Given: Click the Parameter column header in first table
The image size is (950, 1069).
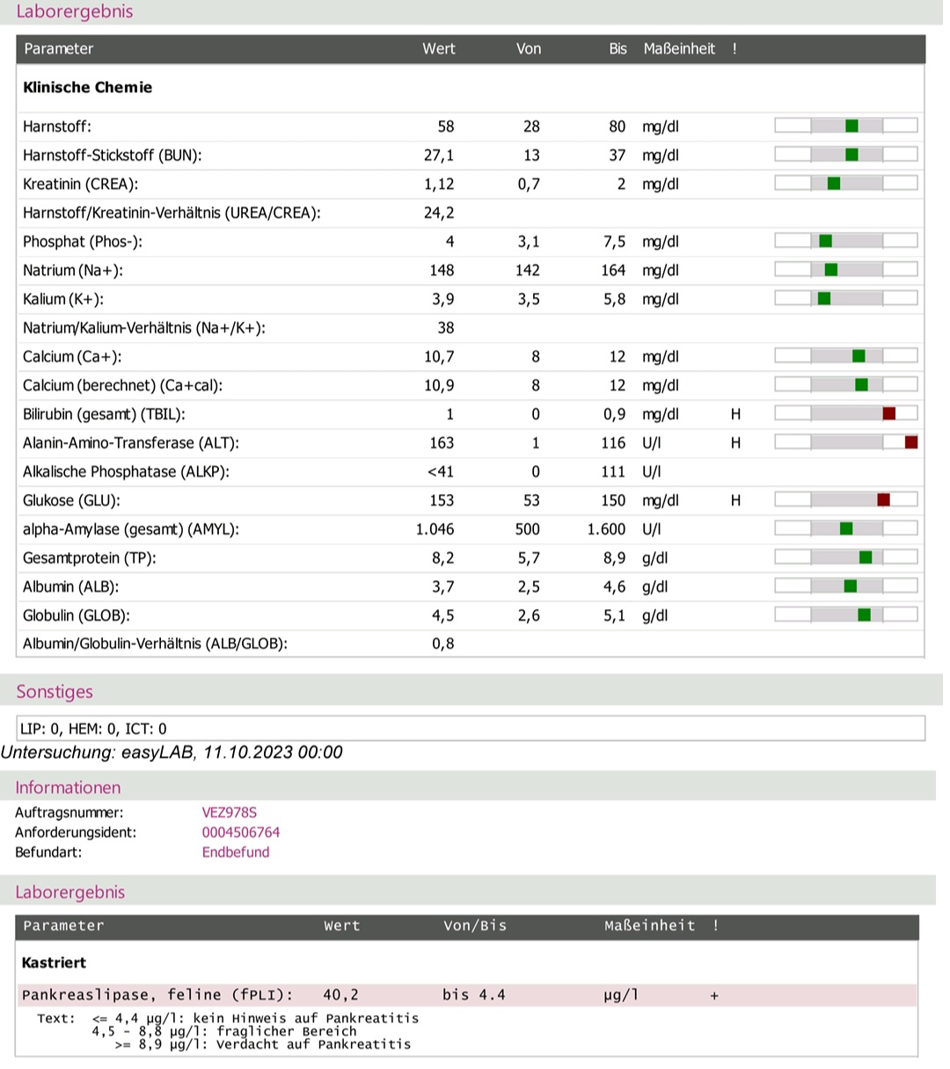Looking at the screenshot, I should [x=58, y=49].
